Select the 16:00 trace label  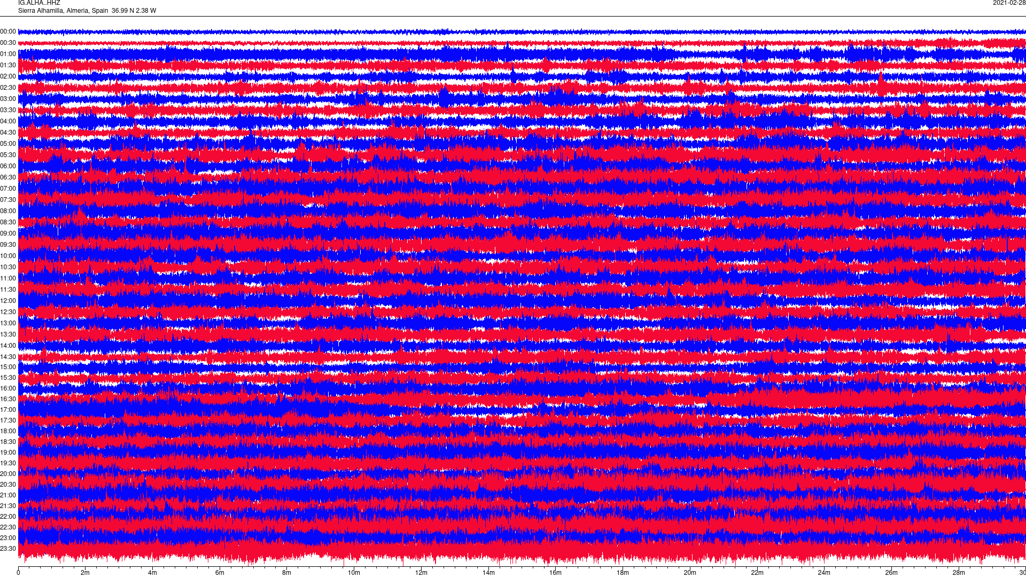coord(8,389)
